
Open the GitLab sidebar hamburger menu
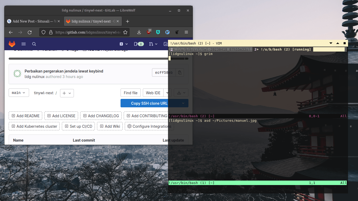[x=24, y=44]
